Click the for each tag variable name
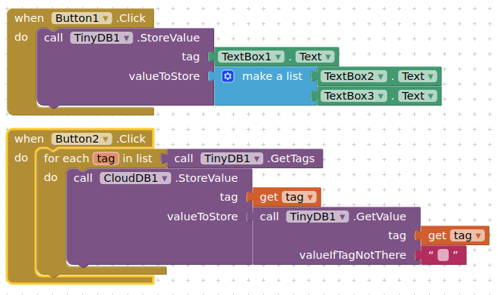This screenshot has width=497, height=295. coord(106,158)
